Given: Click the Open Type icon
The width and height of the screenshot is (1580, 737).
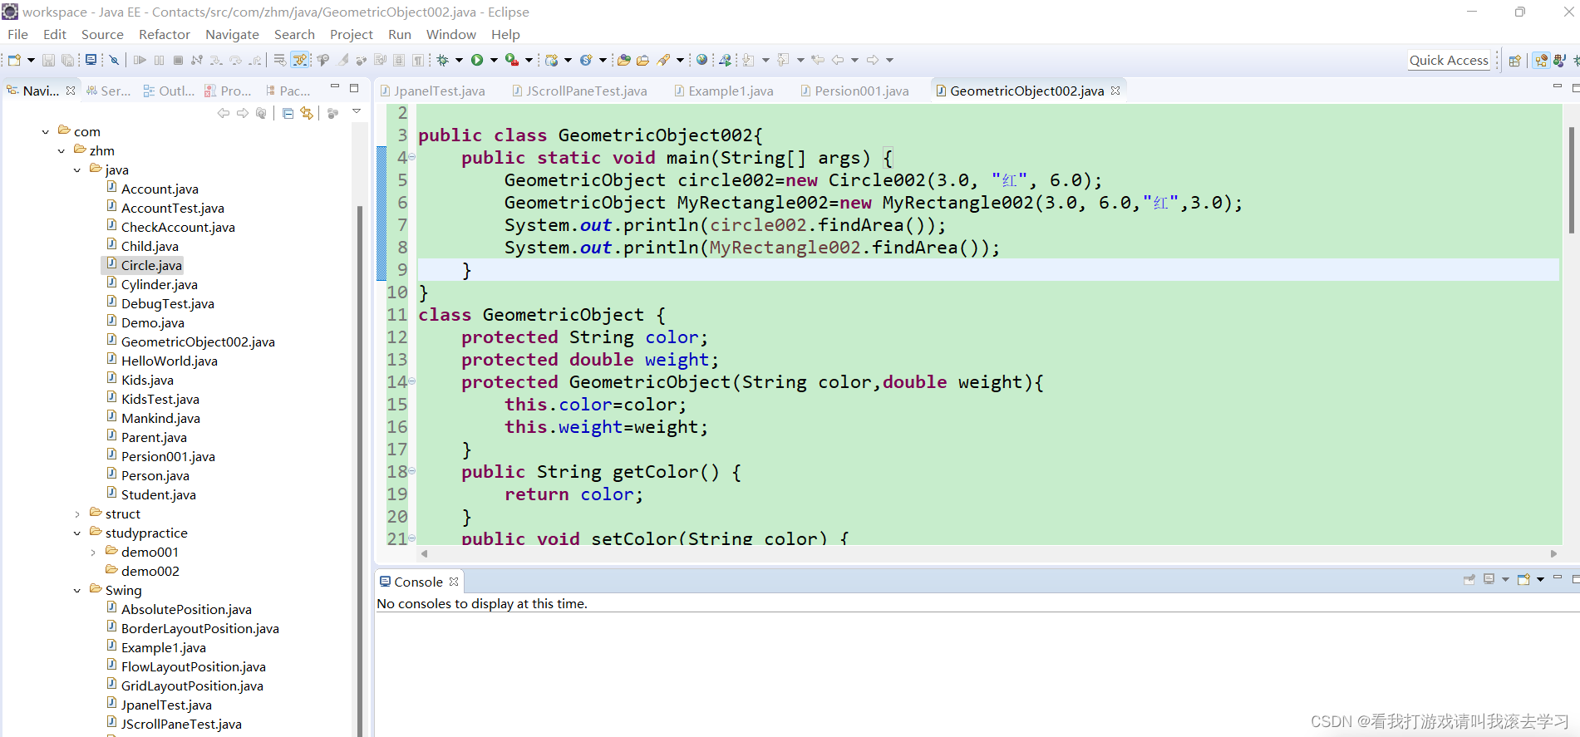Looking at the screenshot, I should (x=623, y=60).
